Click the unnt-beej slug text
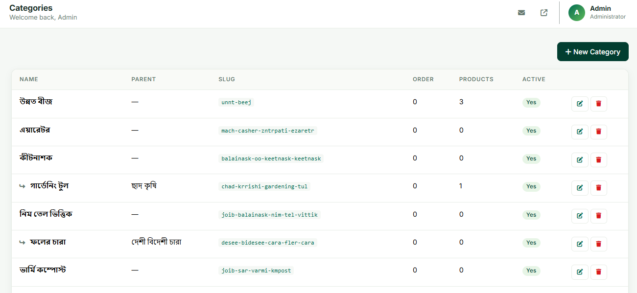The width and height of the screenshot is (637, 293). 236,102
